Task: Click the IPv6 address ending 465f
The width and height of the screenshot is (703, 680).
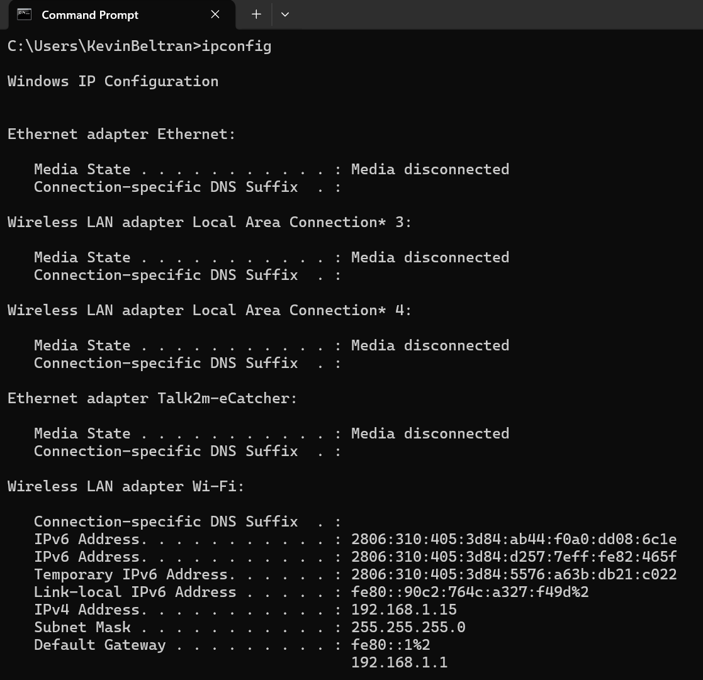Action: pyautogui.click(x=514, y=557)
